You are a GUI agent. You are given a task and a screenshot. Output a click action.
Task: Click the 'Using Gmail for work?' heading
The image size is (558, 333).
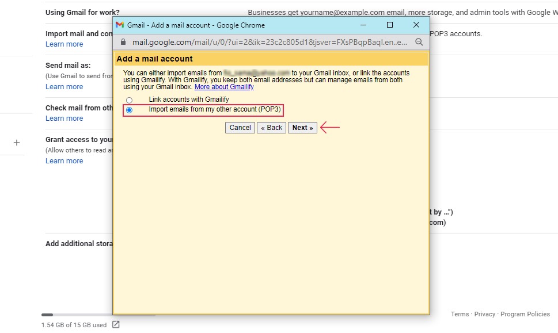[x=82, y=13]
